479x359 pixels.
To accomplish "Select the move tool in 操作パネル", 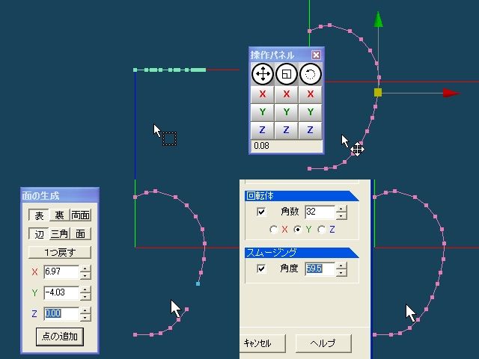I will click(x=263, y=74).
